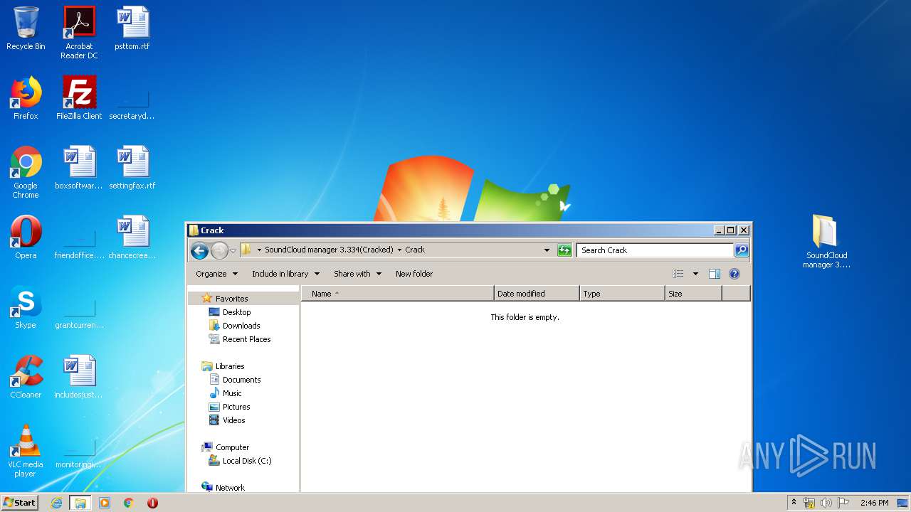
Task: Open Downloads in the navigation pane
Action: click(x=241, y=326)
